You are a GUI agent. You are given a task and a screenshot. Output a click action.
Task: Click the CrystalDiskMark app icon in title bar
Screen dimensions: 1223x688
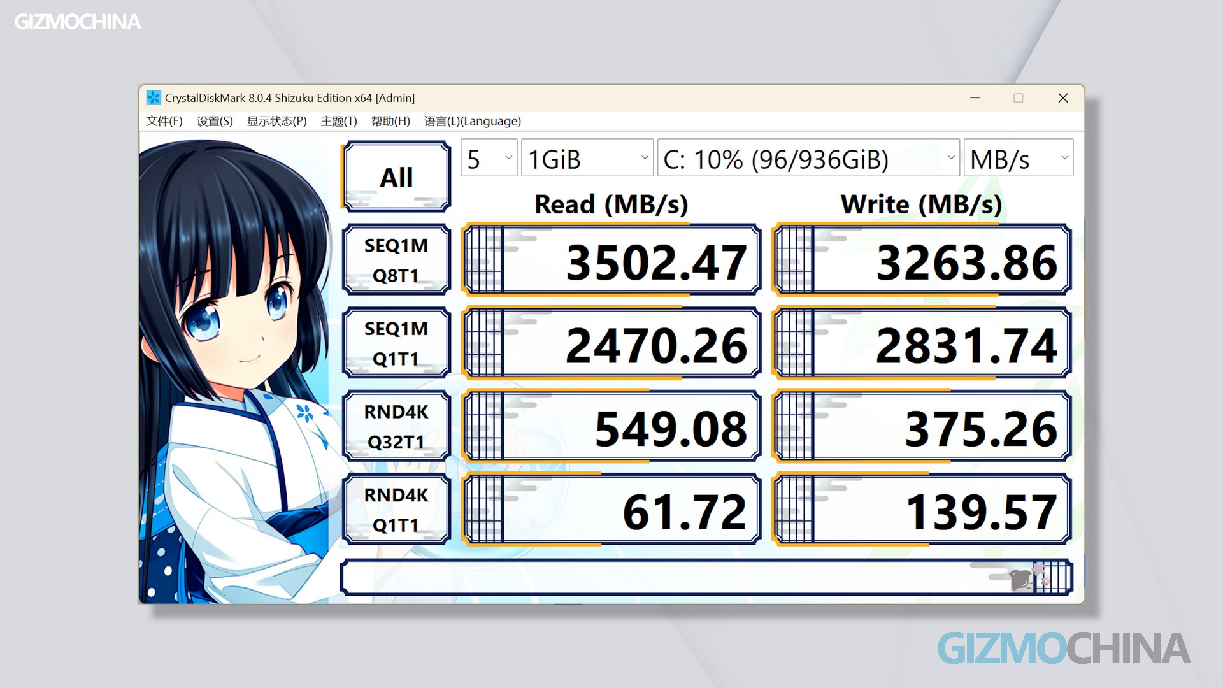tap(154, 97)
